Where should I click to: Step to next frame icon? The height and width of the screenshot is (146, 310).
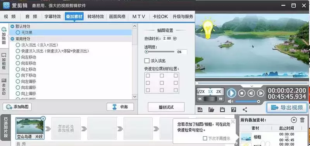coord(260,93)
